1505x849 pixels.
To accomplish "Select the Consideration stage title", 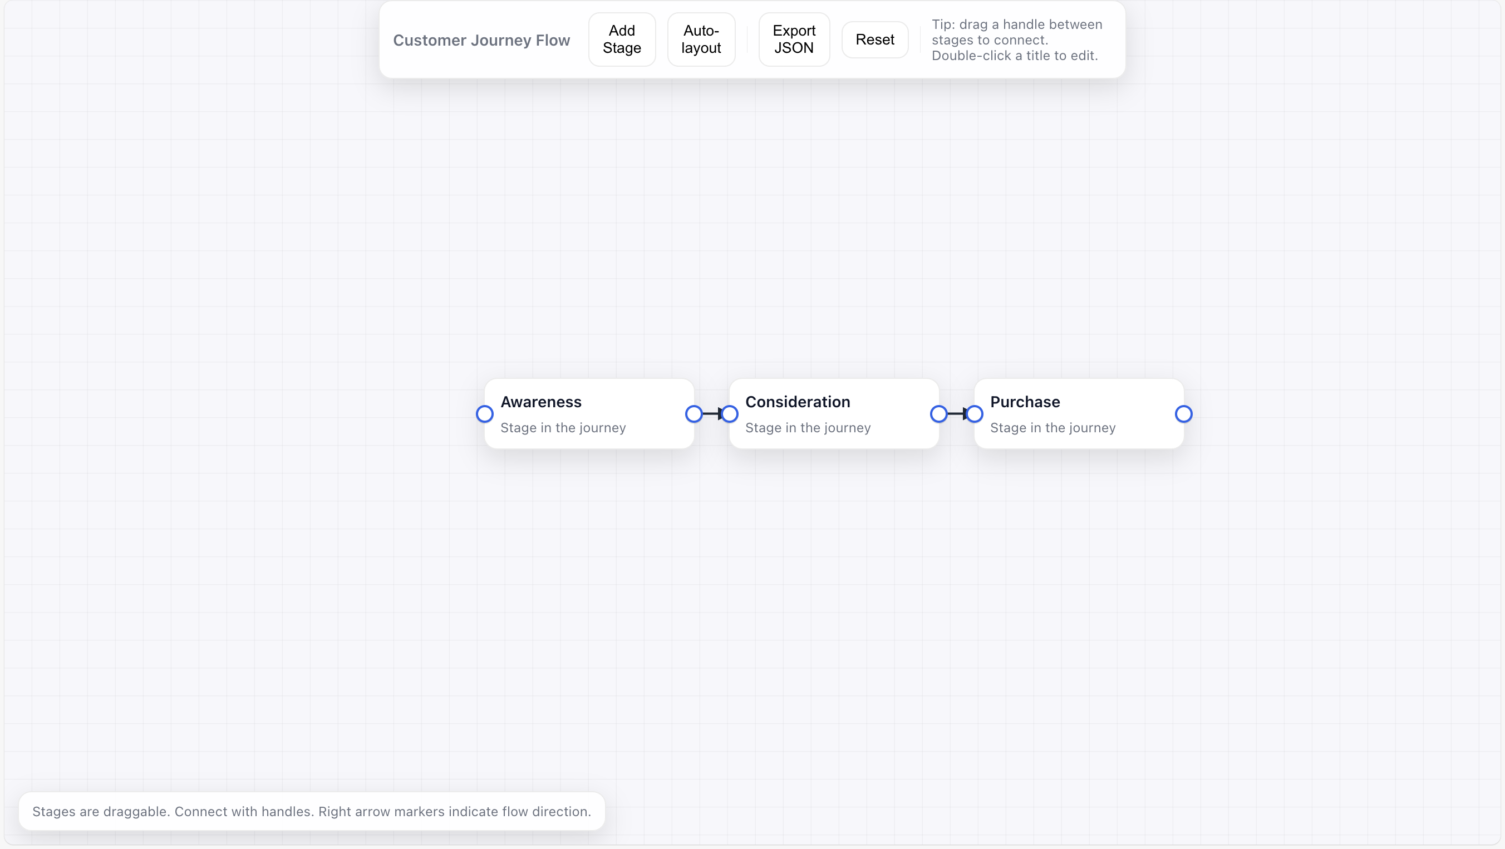I will click(x=797, y=402).
